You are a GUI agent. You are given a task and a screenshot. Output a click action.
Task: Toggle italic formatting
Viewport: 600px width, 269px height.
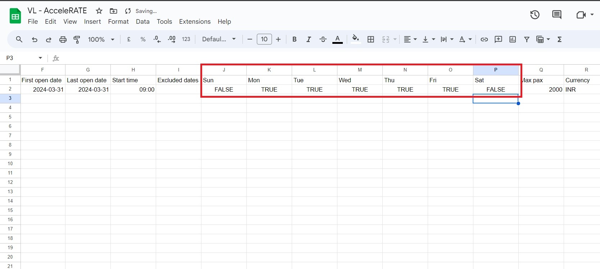pos(309,40)
